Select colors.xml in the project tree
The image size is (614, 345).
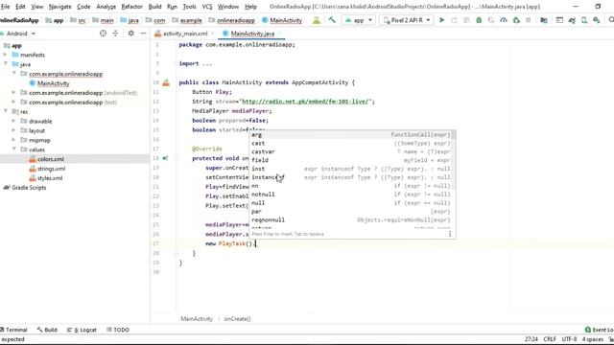click(x=51, y=159)
